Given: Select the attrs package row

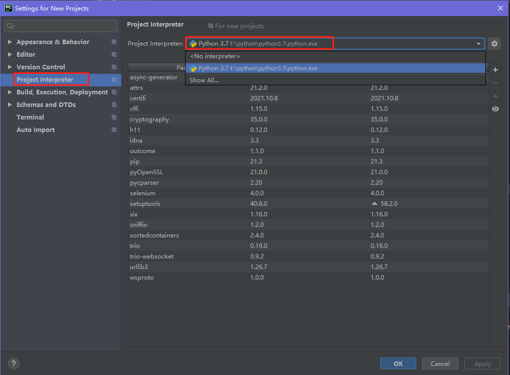Looking at the screenshot, I should (308, 88).
